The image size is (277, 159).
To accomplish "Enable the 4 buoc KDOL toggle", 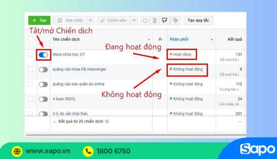I will [x=43, y=99].
